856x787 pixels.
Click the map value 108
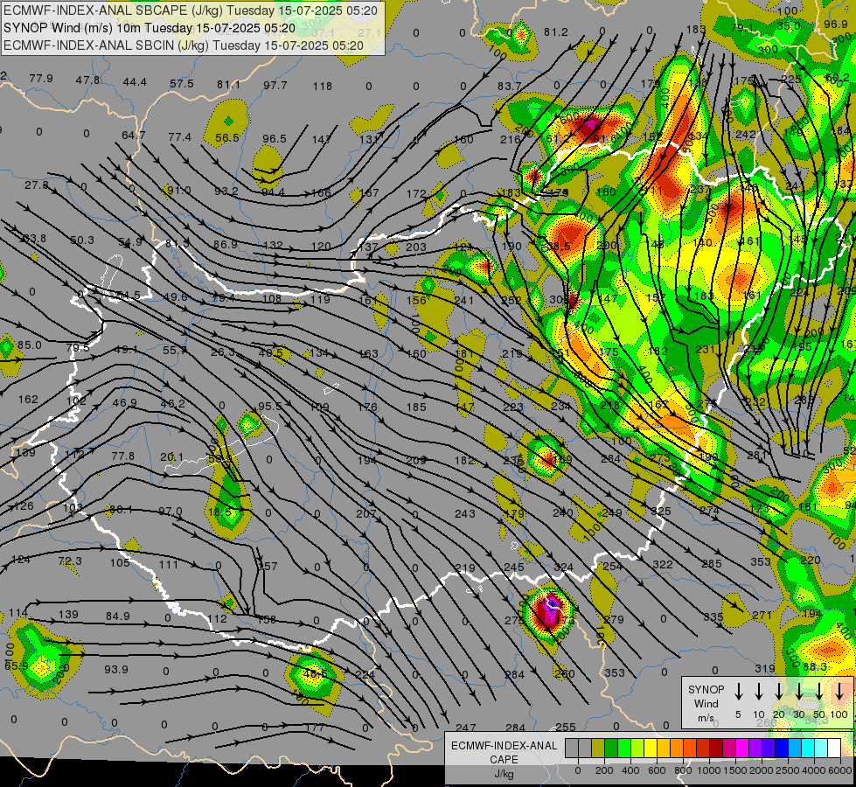[x=272, y=298]
